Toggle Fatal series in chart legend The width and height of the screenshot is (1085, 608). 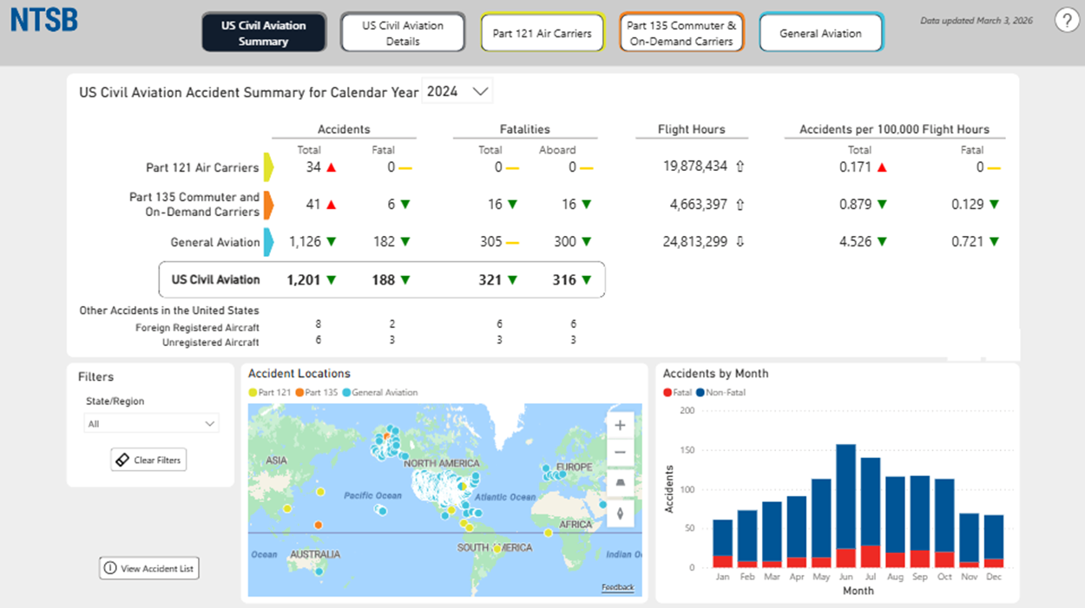678,392
